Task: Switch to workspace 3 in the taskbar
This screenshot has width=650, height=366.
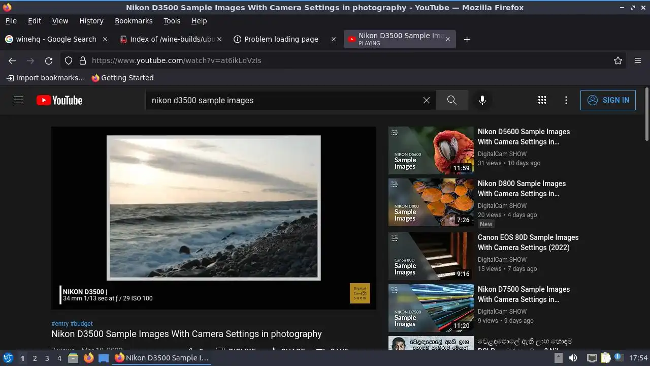Action: pos(47,358)
